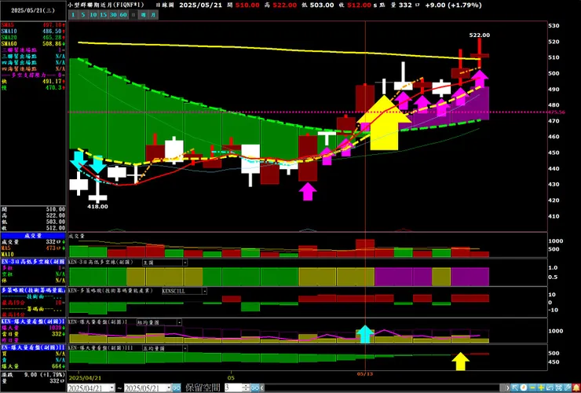Switch to the 5-minute timeframe tab
581x393 pixels.
coord(83,15)
